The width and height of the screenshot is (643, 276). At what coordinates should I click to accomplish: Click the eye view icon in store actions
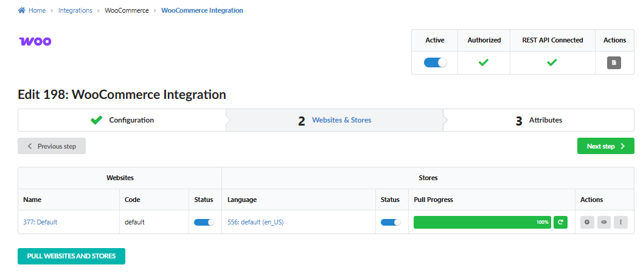tap(604, 222)
